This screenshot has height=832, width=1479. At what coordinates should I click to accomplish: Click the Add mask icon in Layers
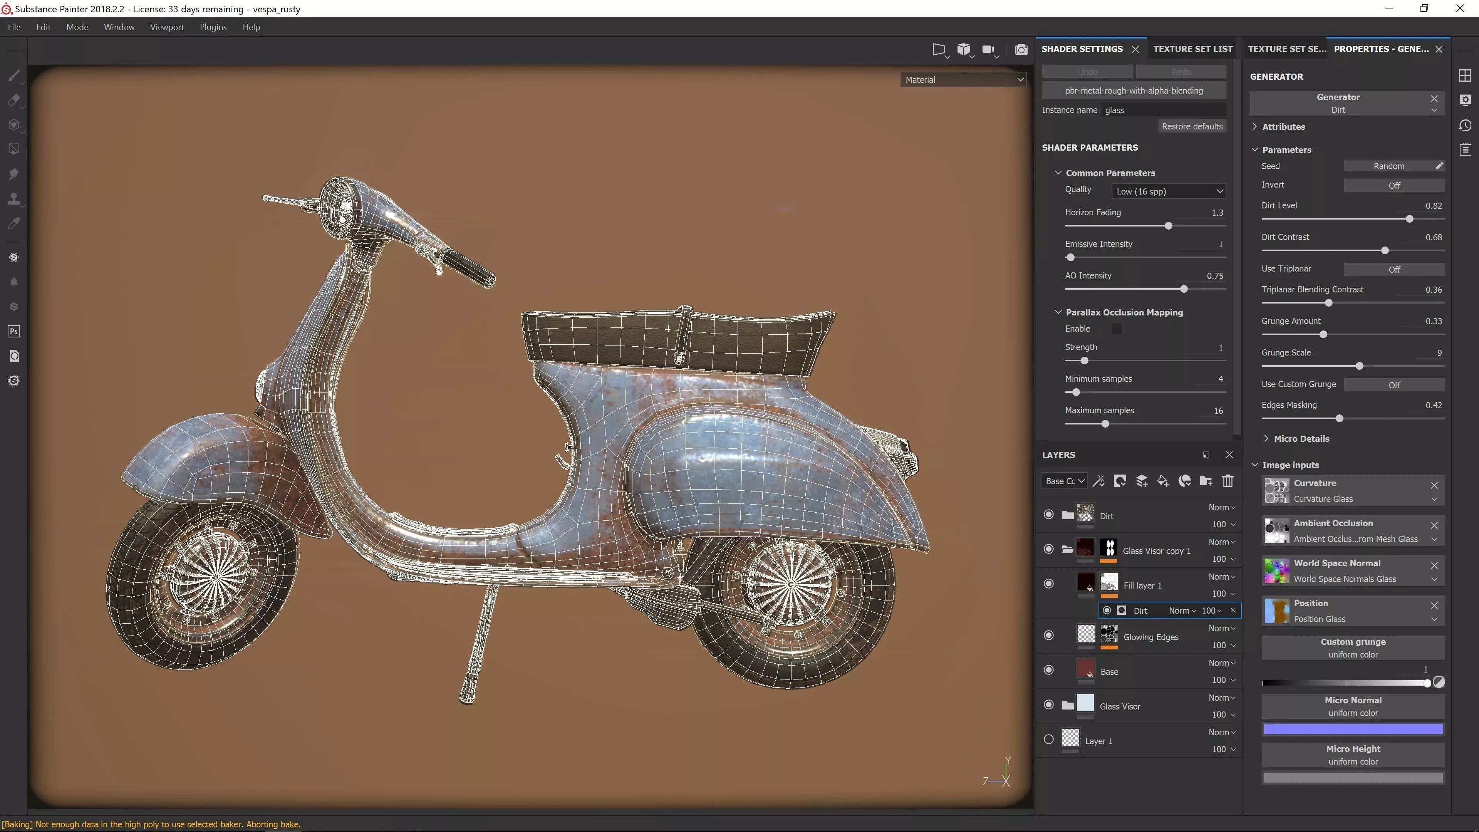[x=1120, y=481]
